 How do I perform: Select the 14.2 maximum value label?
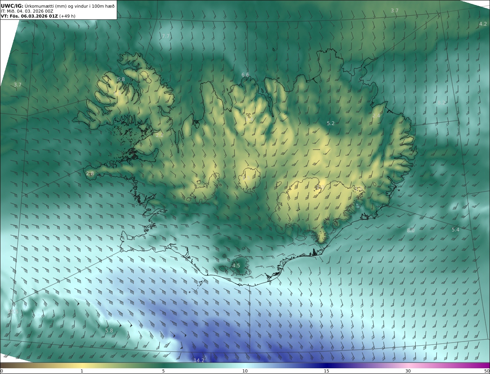coord(199,360)
